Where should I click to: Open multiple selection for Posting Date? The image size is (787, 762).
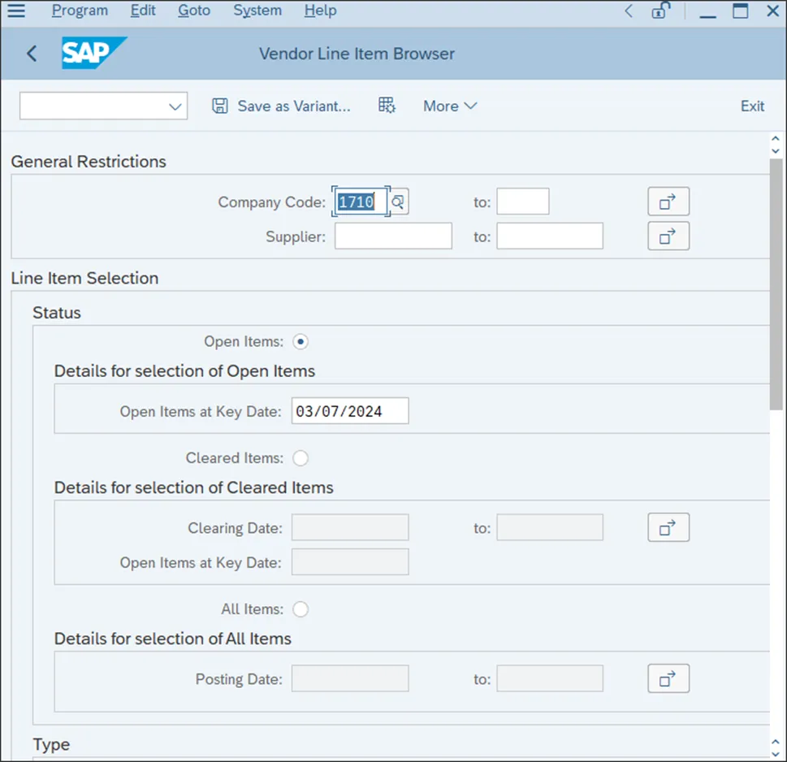click(668, 678)
